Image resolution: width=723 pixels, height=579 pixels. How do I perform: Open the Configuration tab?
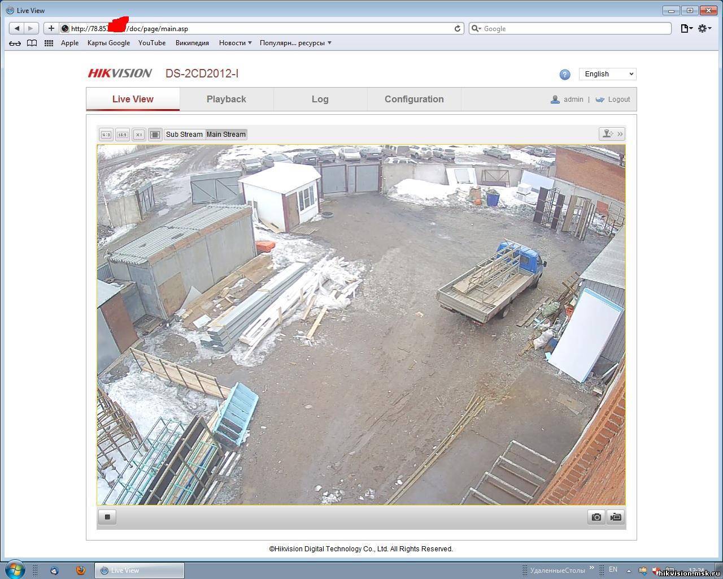(414, 99)
